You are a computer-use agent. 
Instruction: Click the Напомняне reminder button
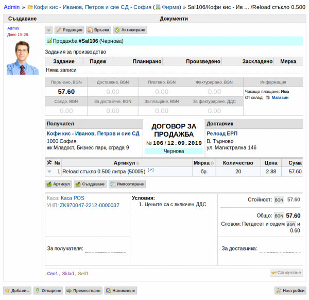[121, 291]
